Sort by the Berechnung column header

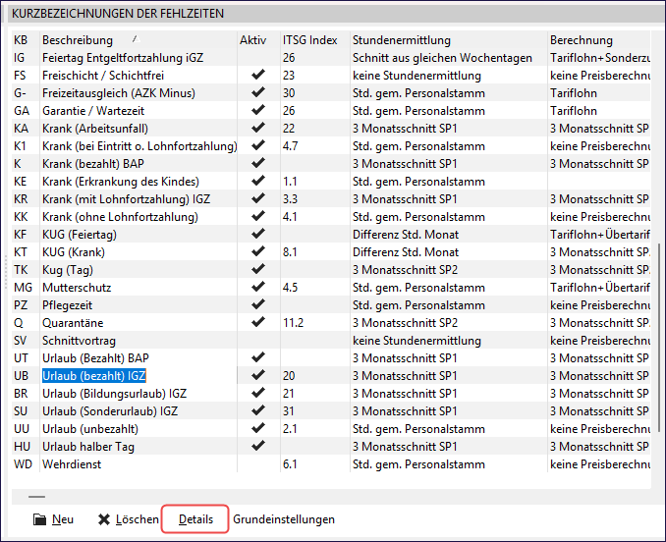pos(582,40)
